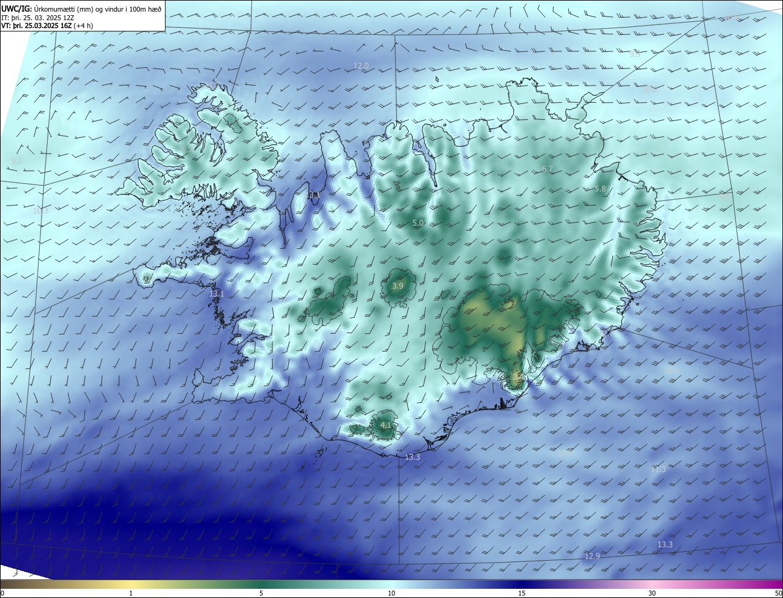This screenshot has width=783, height=598.
Task: Click the 9.1 value label
Action: pos(17,161)
